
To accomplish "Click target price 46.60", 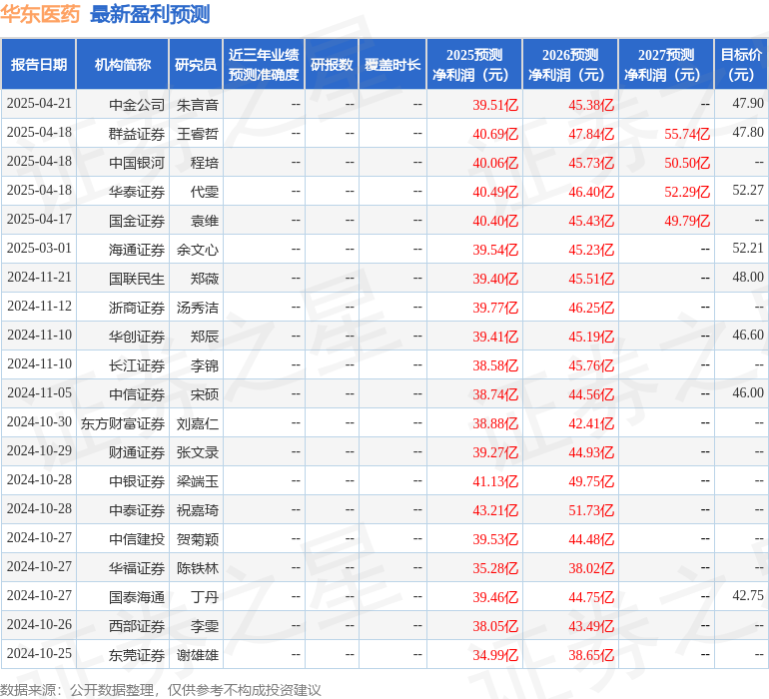I will pyautogui.click(x=748, y=335).
